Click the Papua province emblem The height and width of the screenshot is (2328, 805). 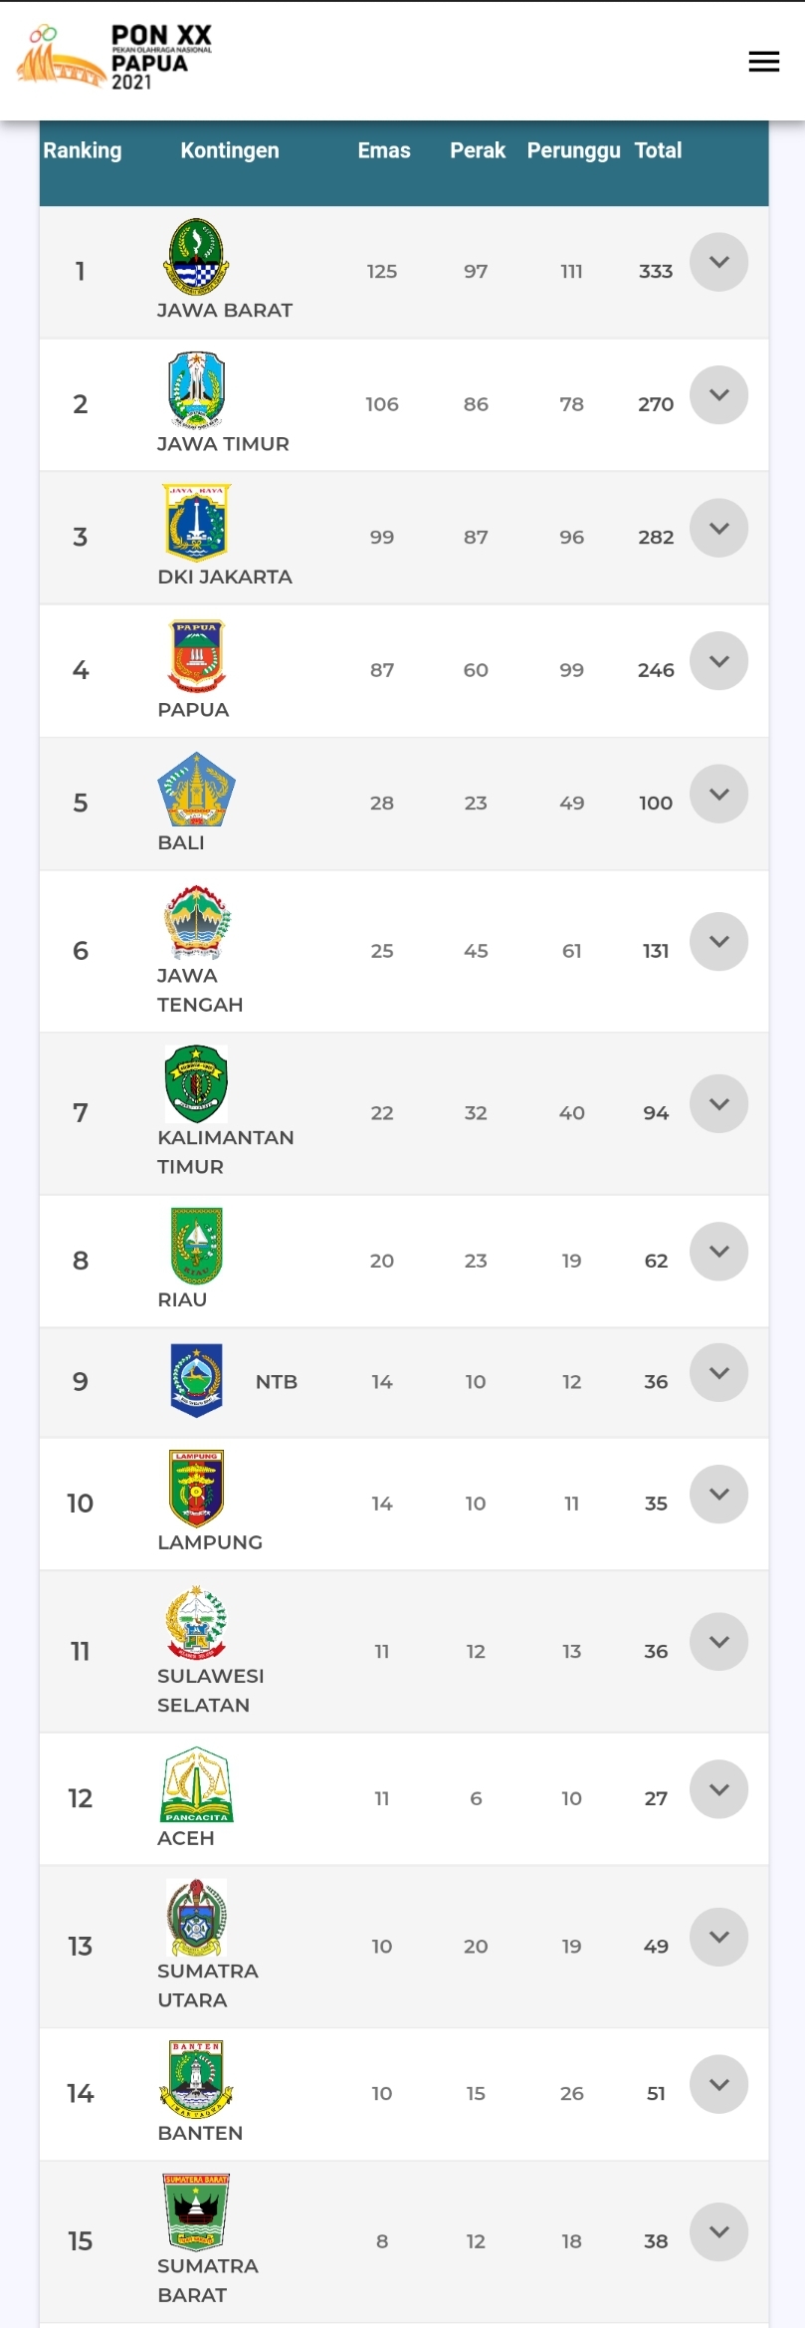[196, 656]
